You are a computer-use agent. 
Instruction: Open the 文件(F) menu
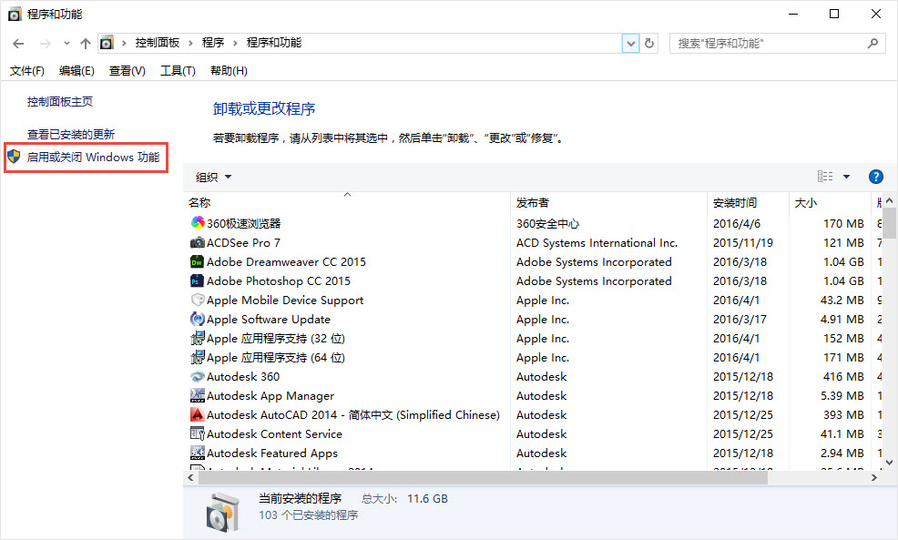27,70
